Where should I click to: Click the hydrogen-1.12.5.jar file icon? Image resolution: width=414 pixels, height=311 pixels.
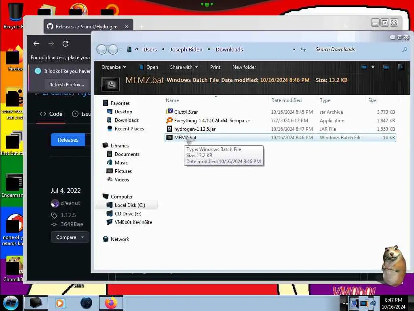tap(169, 129)
